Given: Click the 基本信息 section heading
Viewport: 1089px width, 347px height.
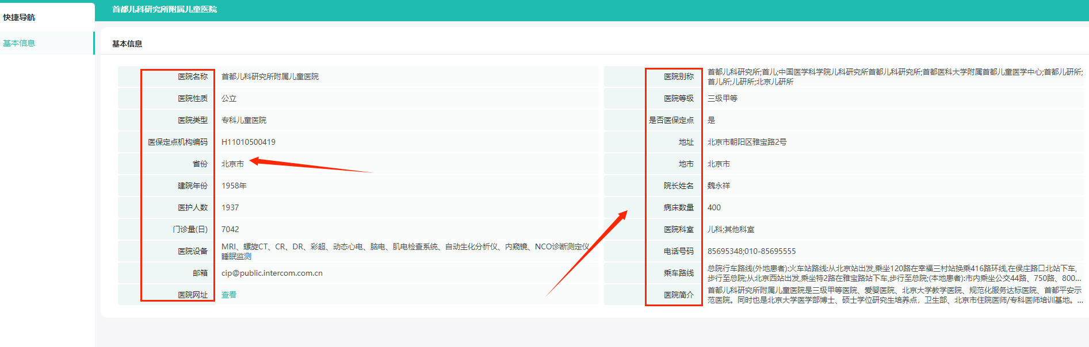Looking at the screenshot, I should pyautogui.click(x=127, y=44).
